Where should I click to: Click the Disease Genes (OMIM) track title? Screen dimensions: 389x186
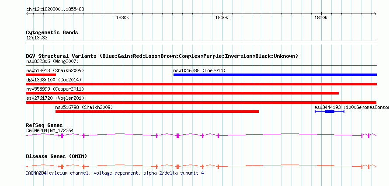pos(56,156)
